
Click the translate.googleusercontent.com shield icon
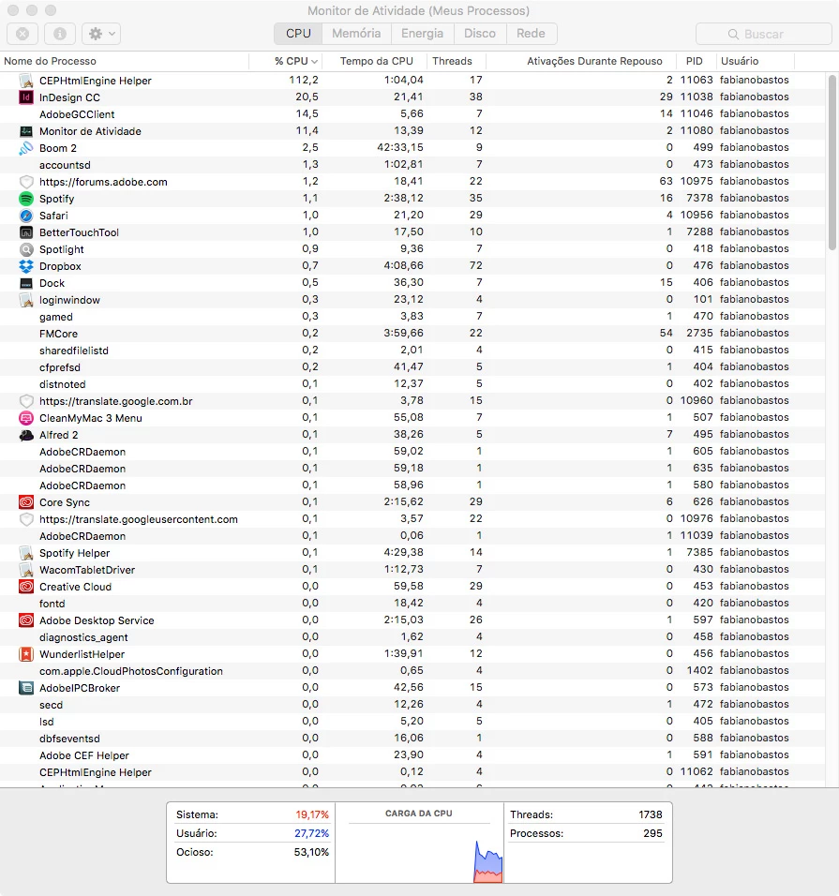click(25, 519)
